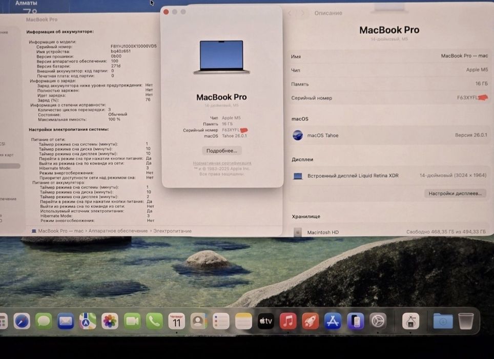Click Версия прошивки value 0b00
Image resolution: width=494 pixels, height=359 pixels.
pyautogui.click(x=116, y=56)
